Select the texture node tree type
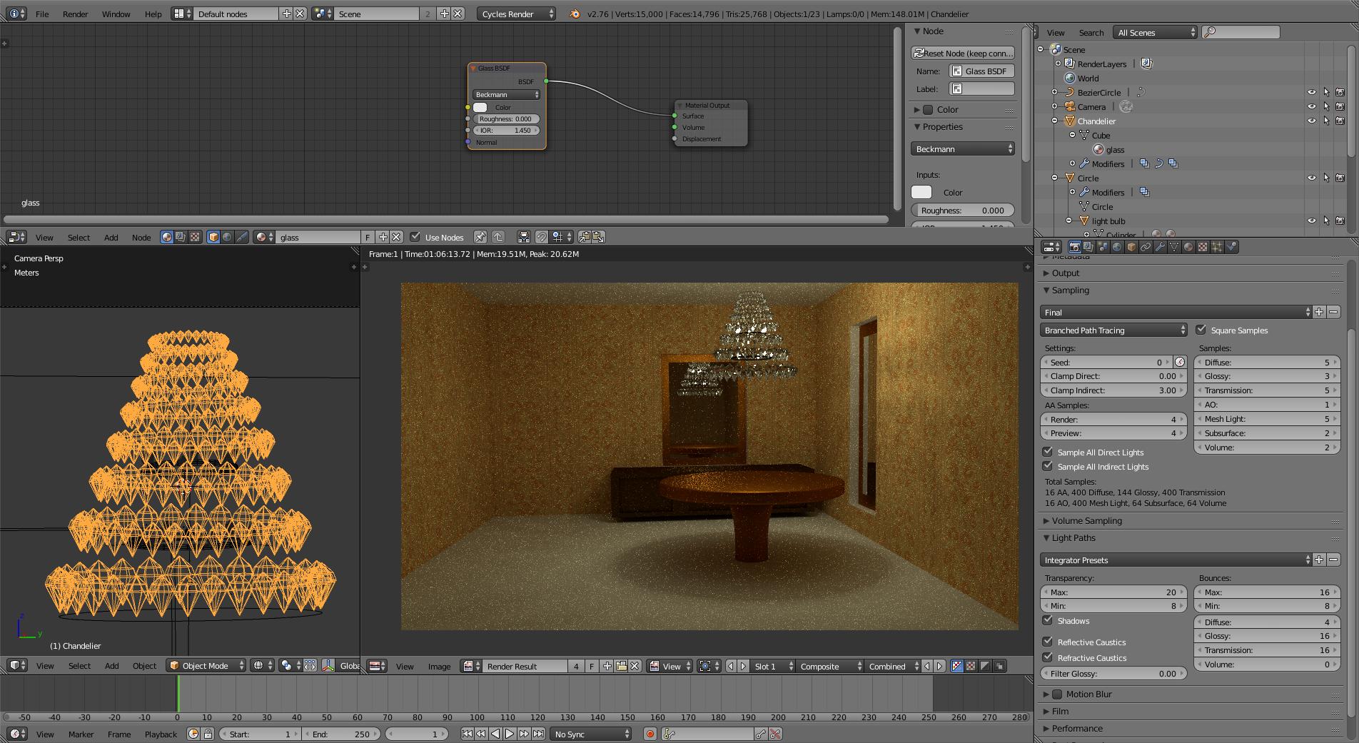 pyautogui.click(x=195, y=237)
